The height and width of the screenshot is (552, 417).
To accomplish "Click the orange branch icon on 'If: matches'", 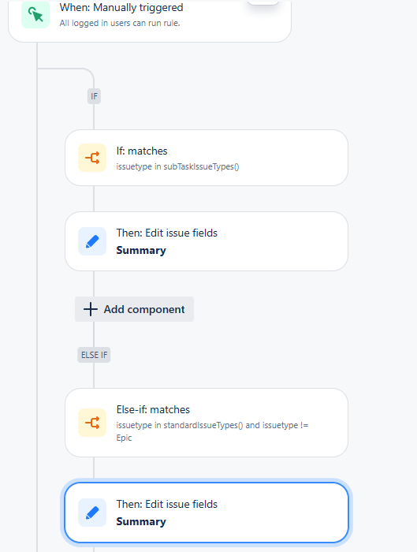I will pyautogui.click(x=92, y=158).
